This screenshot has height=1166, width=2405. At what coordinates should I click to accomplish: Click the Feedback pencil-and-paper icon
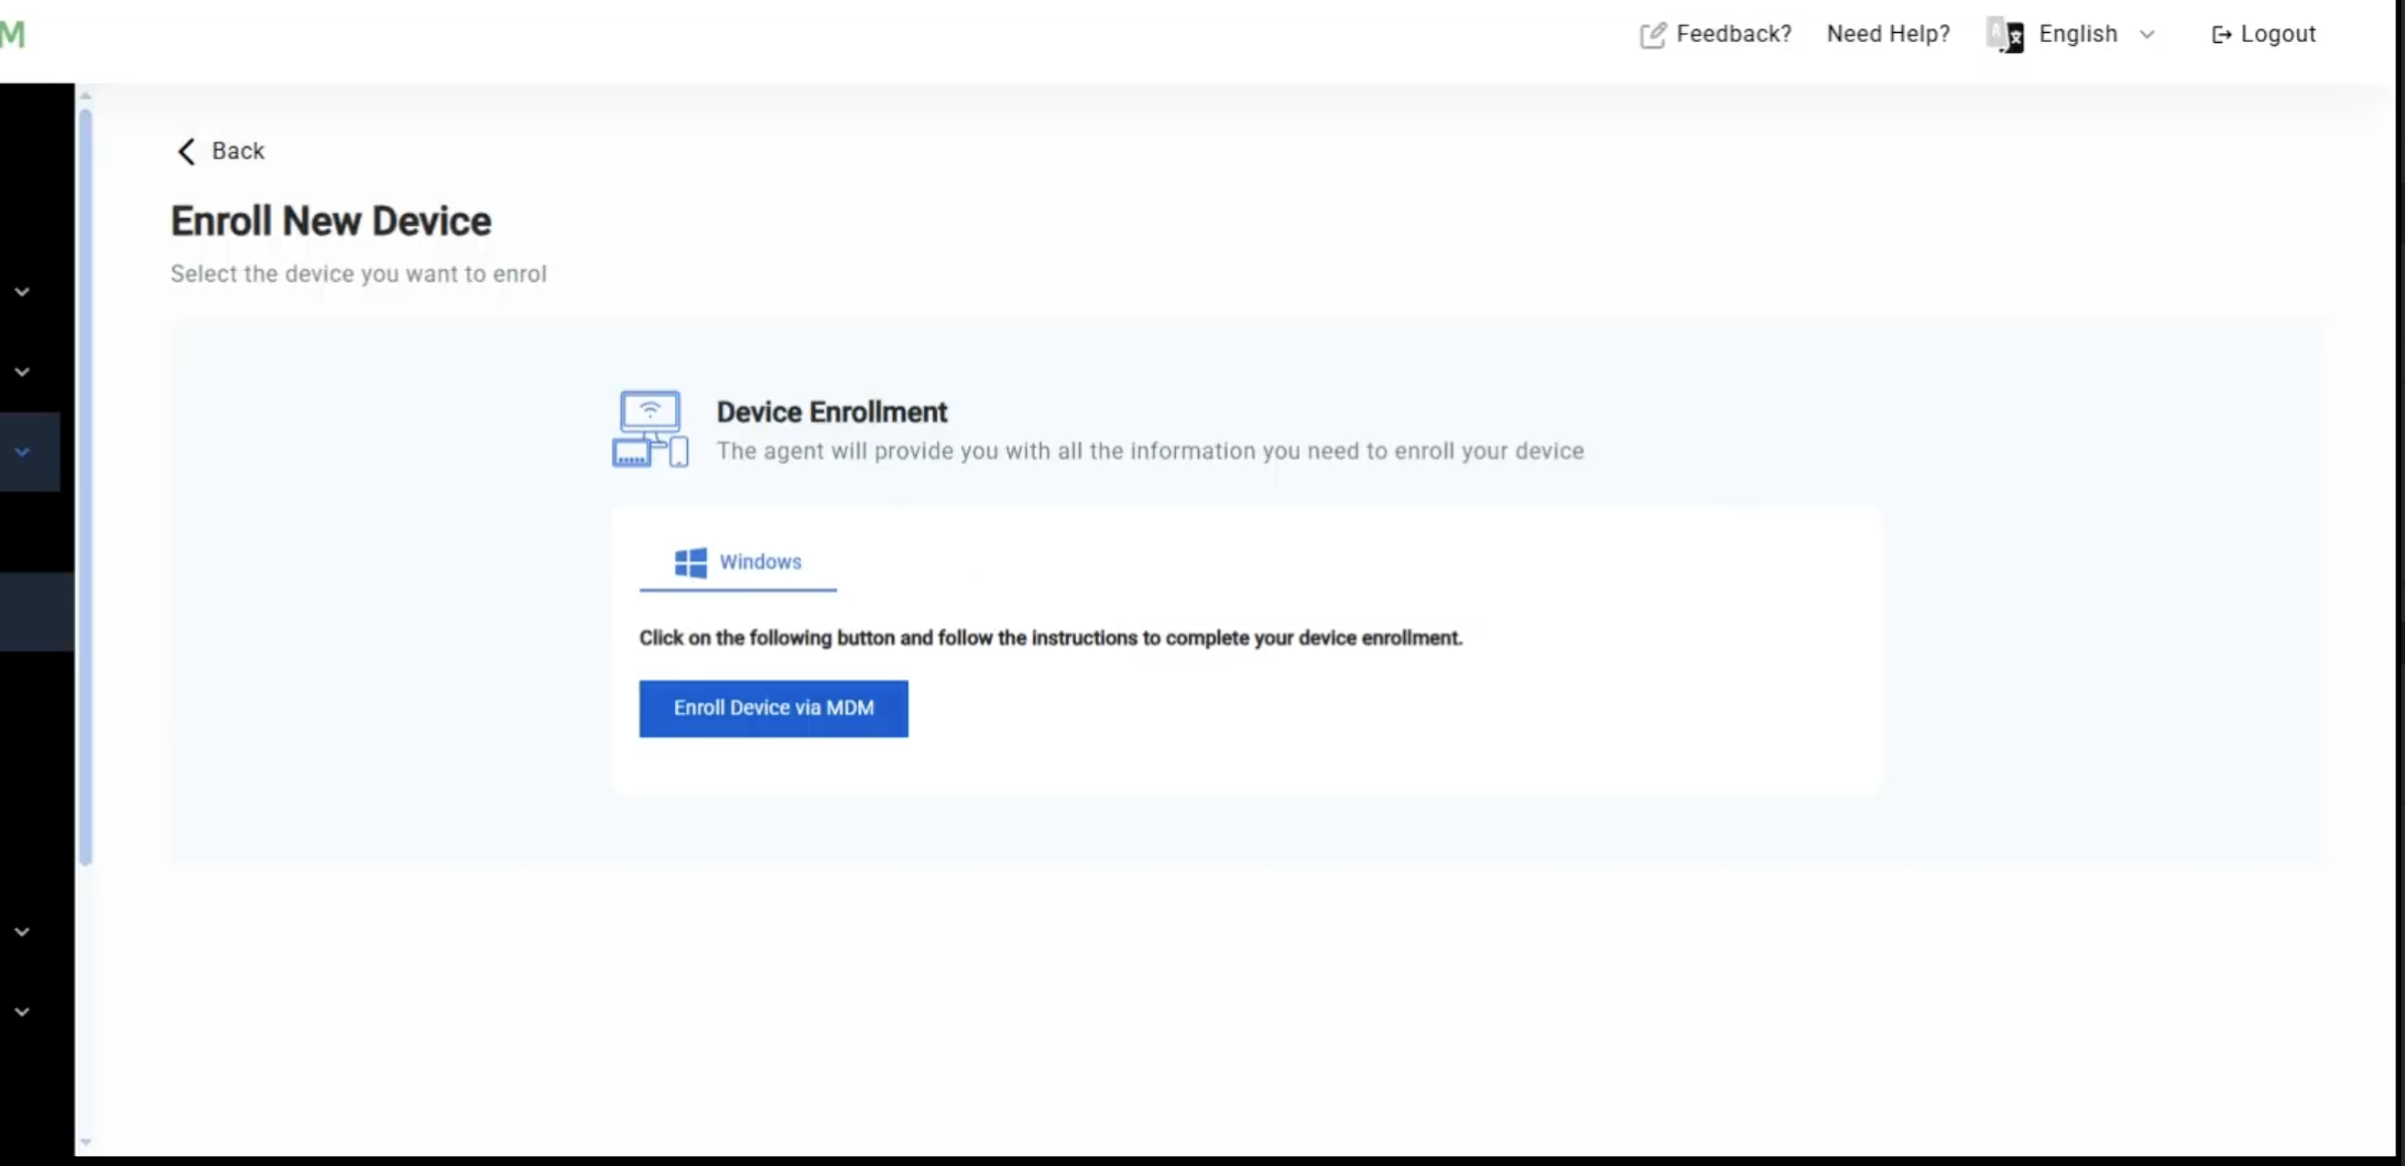click(1651, 36)
